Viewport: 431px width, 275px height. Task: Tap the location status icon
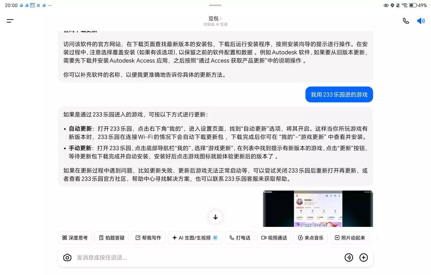tap(392, 5)
